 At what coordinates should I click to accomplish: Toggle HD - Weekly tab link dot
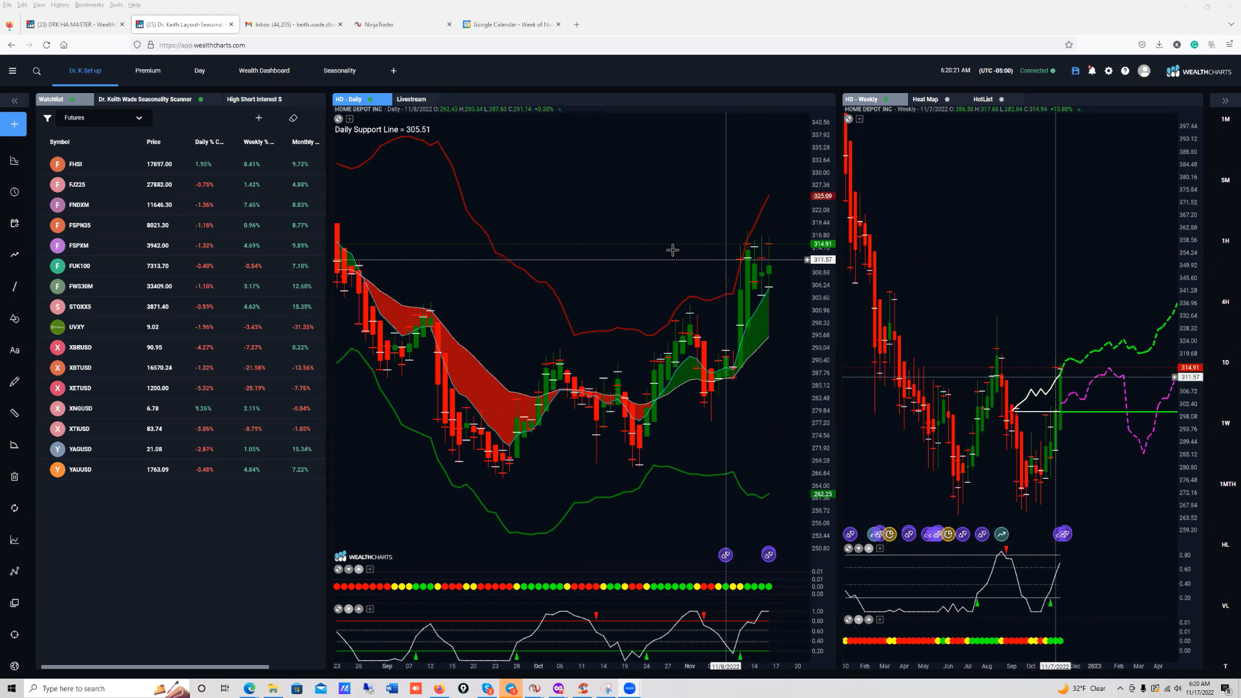point(886,100)
